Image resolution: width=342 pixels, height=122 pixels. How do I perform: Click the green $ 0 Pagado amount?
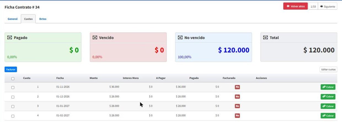coord(74,50)
